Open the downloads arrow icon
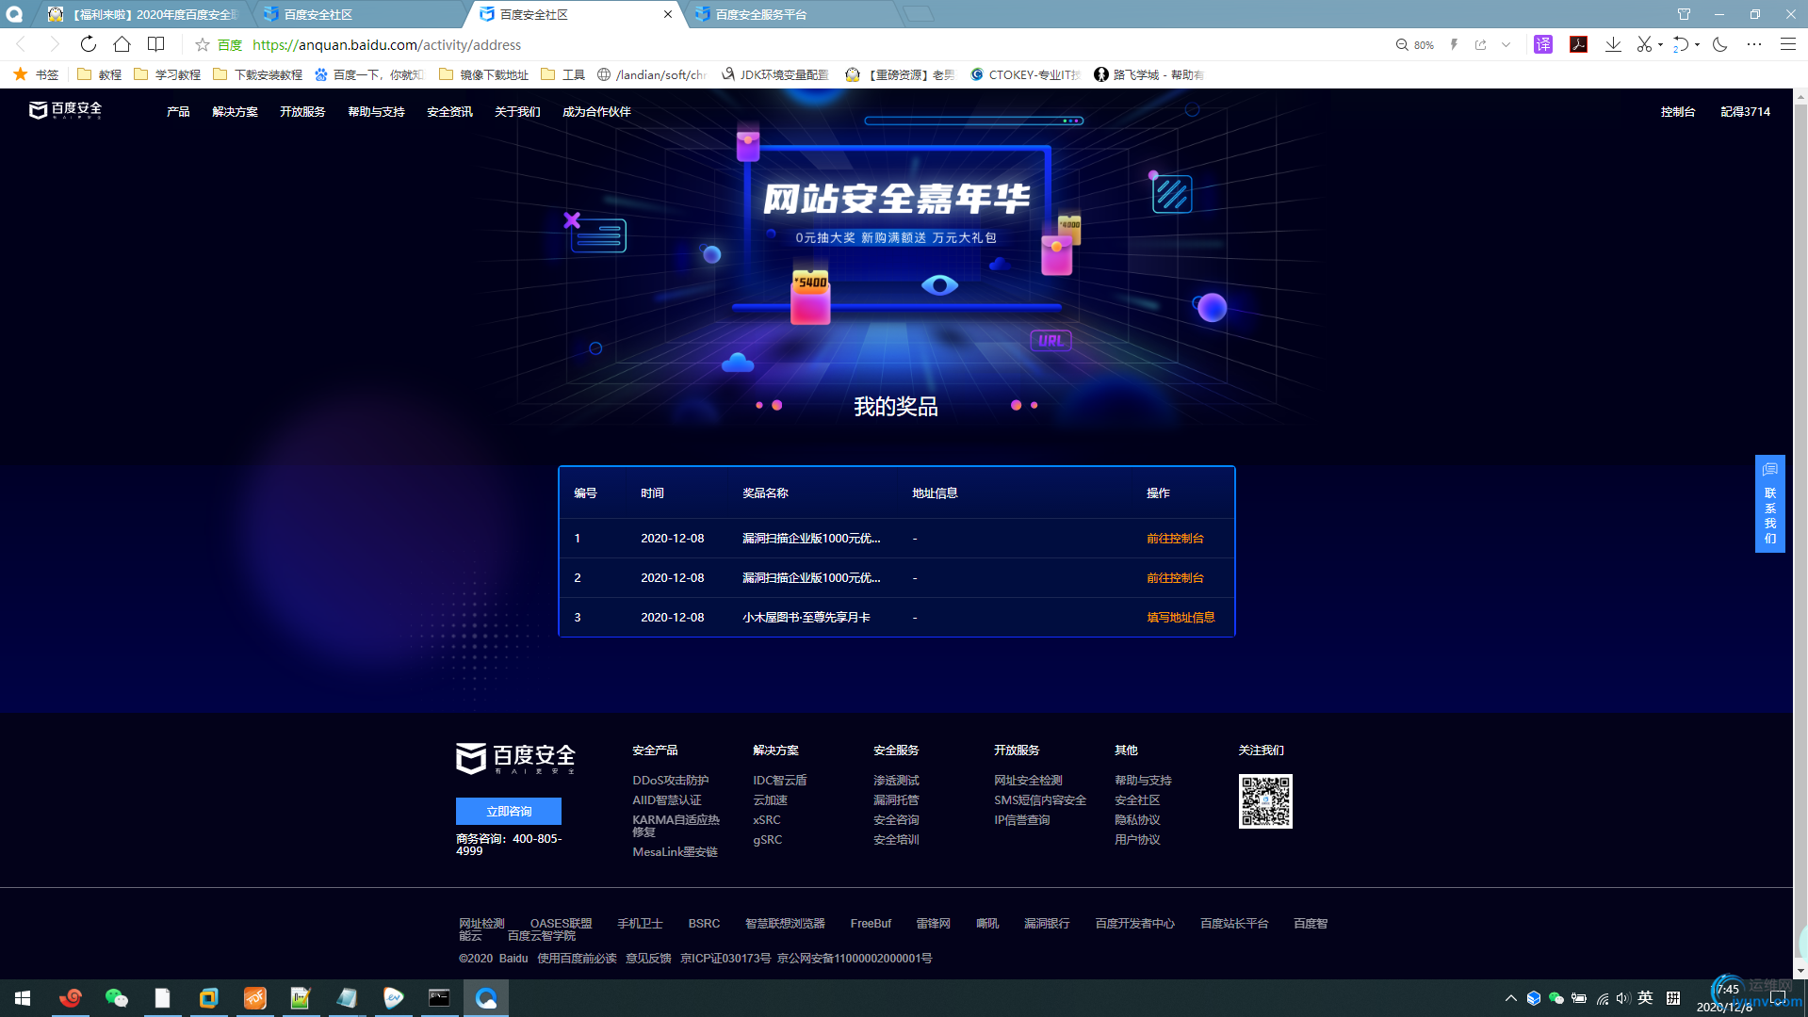1808x1017 pixels. pyautogui.click(x=1613, y=44)
